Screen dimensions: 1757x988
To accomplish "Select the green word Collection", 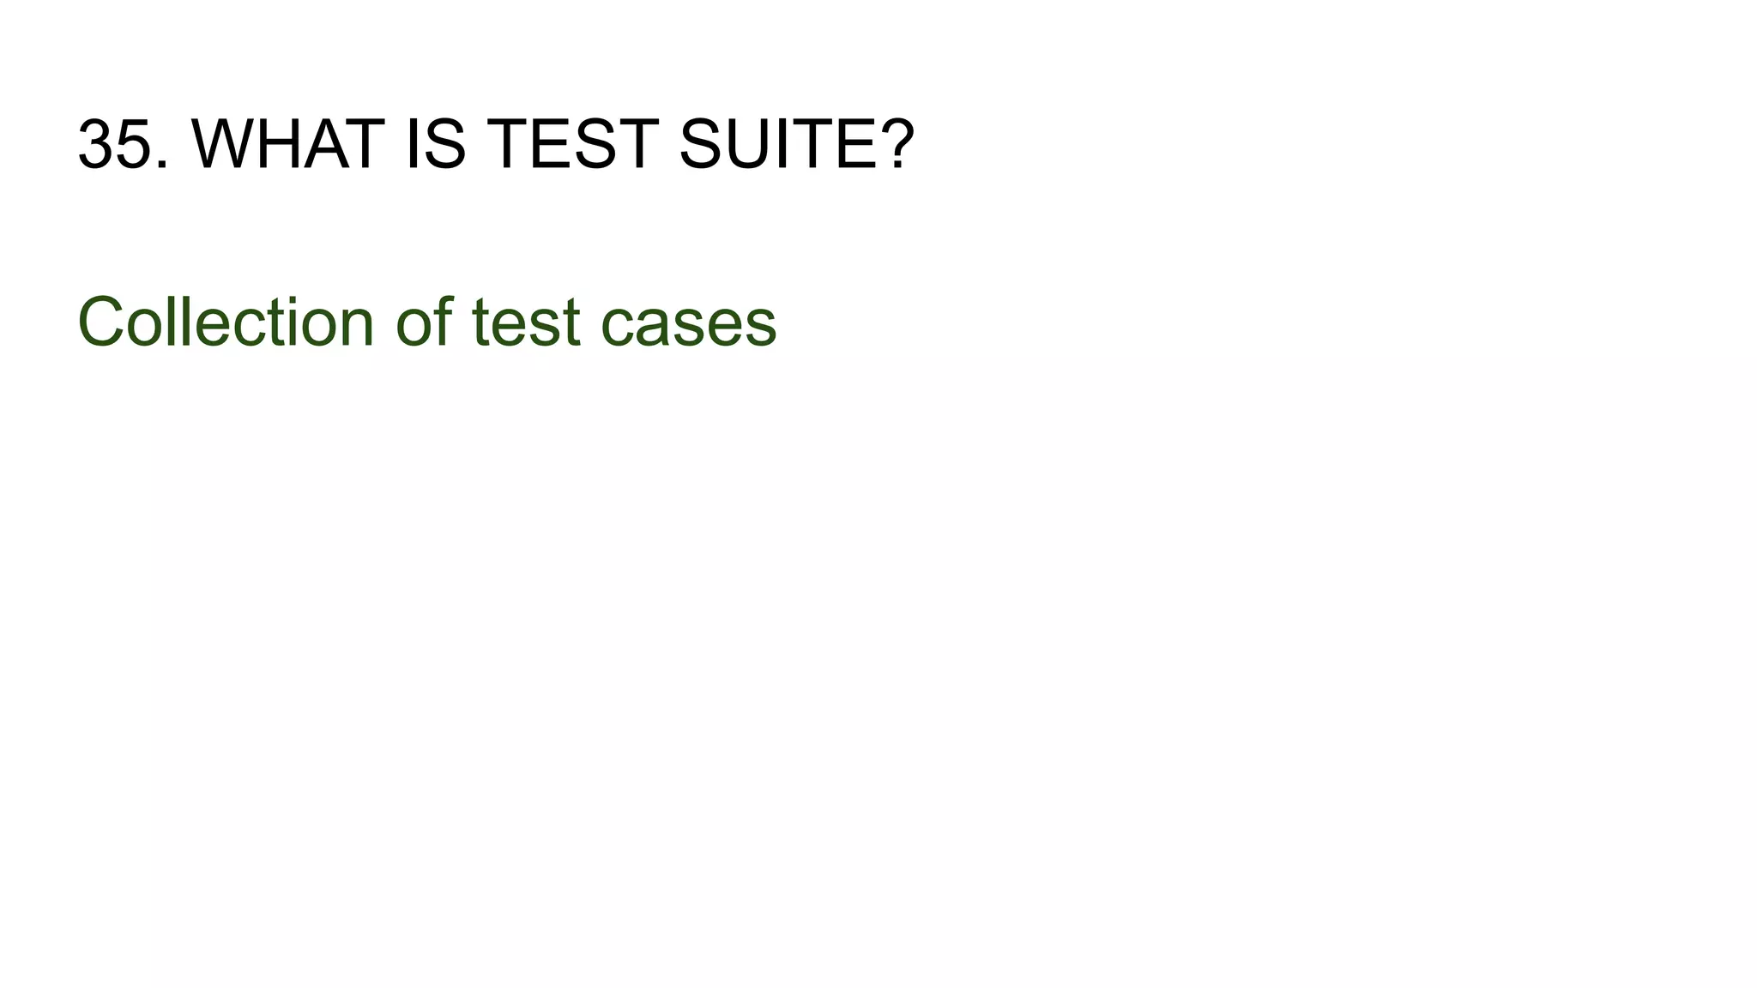I will (226, 322).
